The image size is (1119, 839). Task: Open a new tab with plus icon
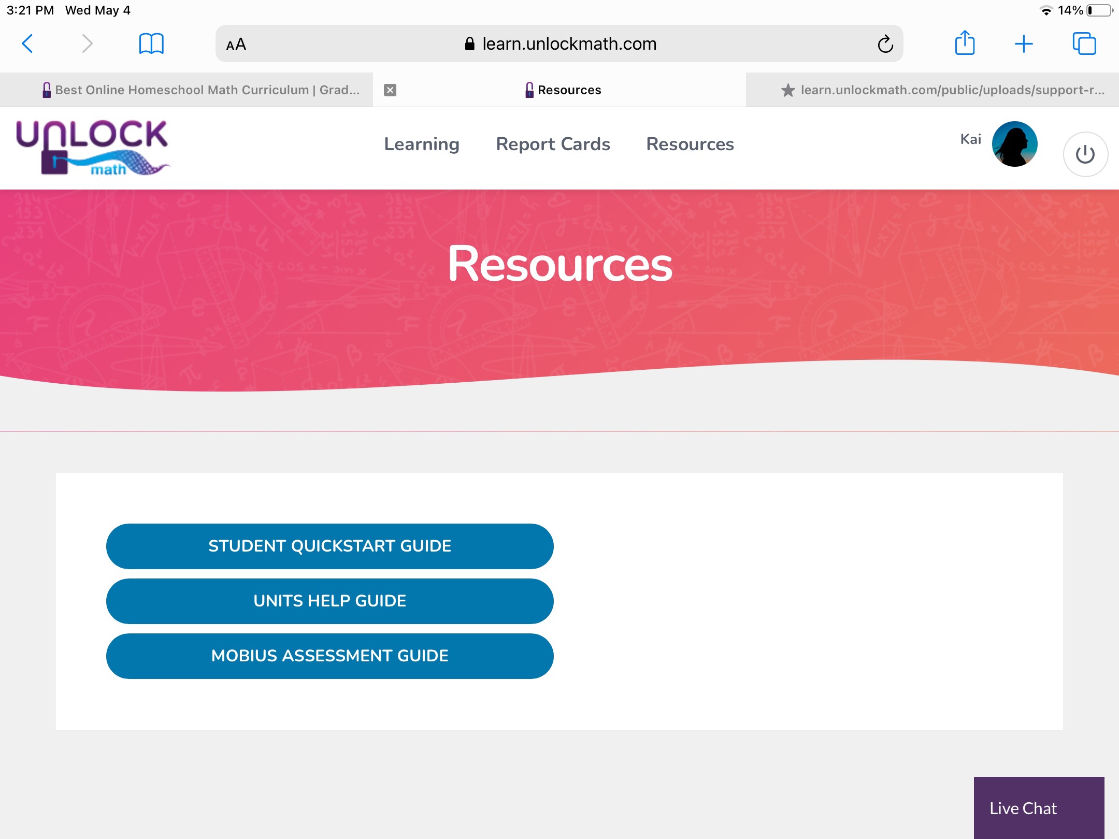(x=1024, y=44)
